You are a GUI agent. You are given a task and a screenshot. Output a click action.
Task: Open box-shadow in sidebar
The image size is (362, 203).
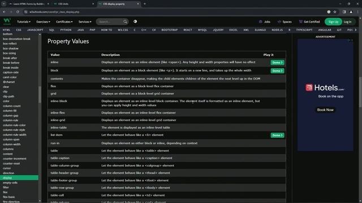coord(11,48)
